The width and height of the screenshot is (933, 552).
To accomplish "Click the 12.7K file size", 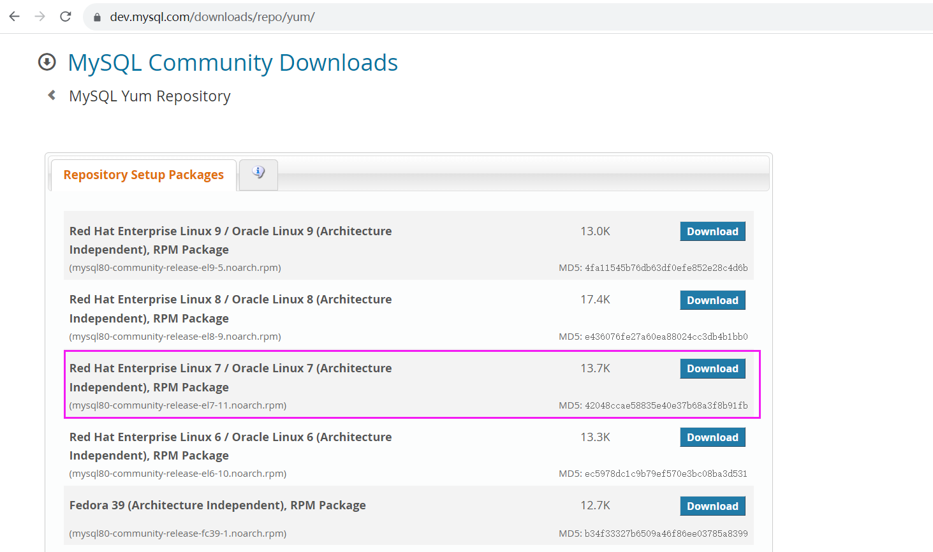I will 595,505.
